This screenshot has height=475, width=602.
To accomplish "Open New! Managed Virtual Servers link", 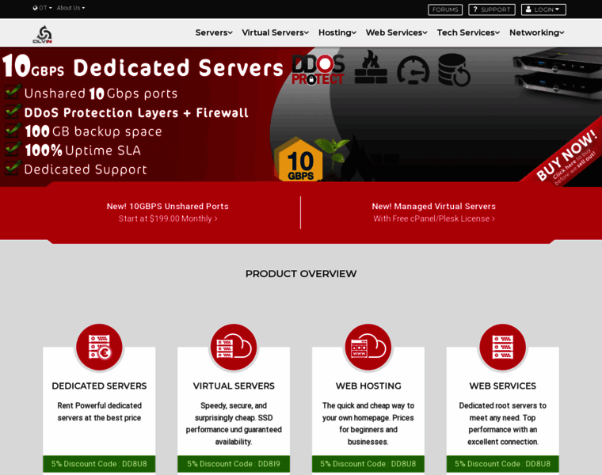I will (434, 206).
